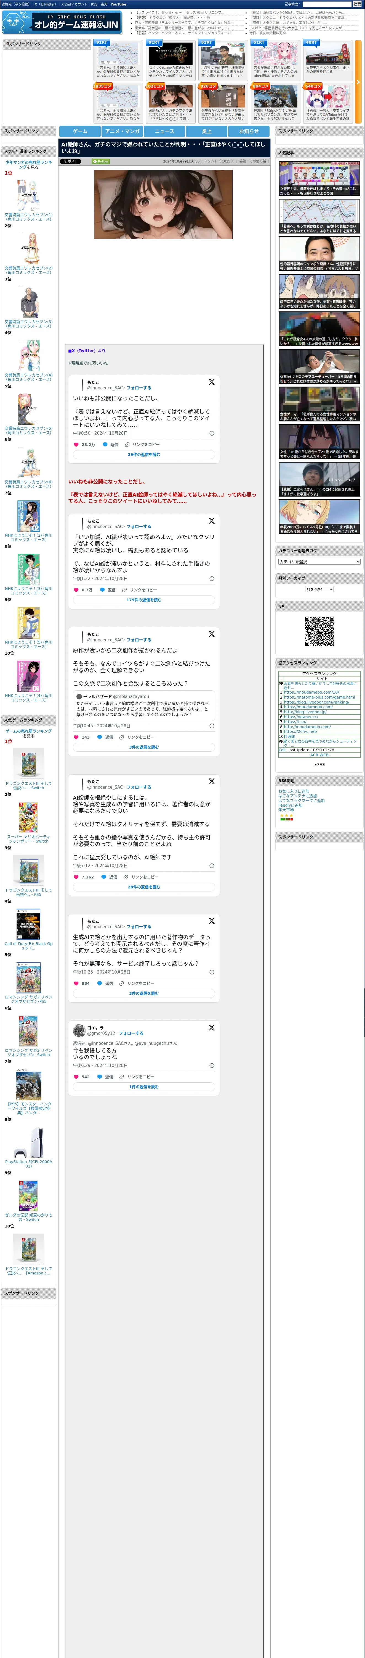Open the https://moudamepo.com/10/ ranking link
Viewport: 365px width, 1658px height.
tap(312, 692)
